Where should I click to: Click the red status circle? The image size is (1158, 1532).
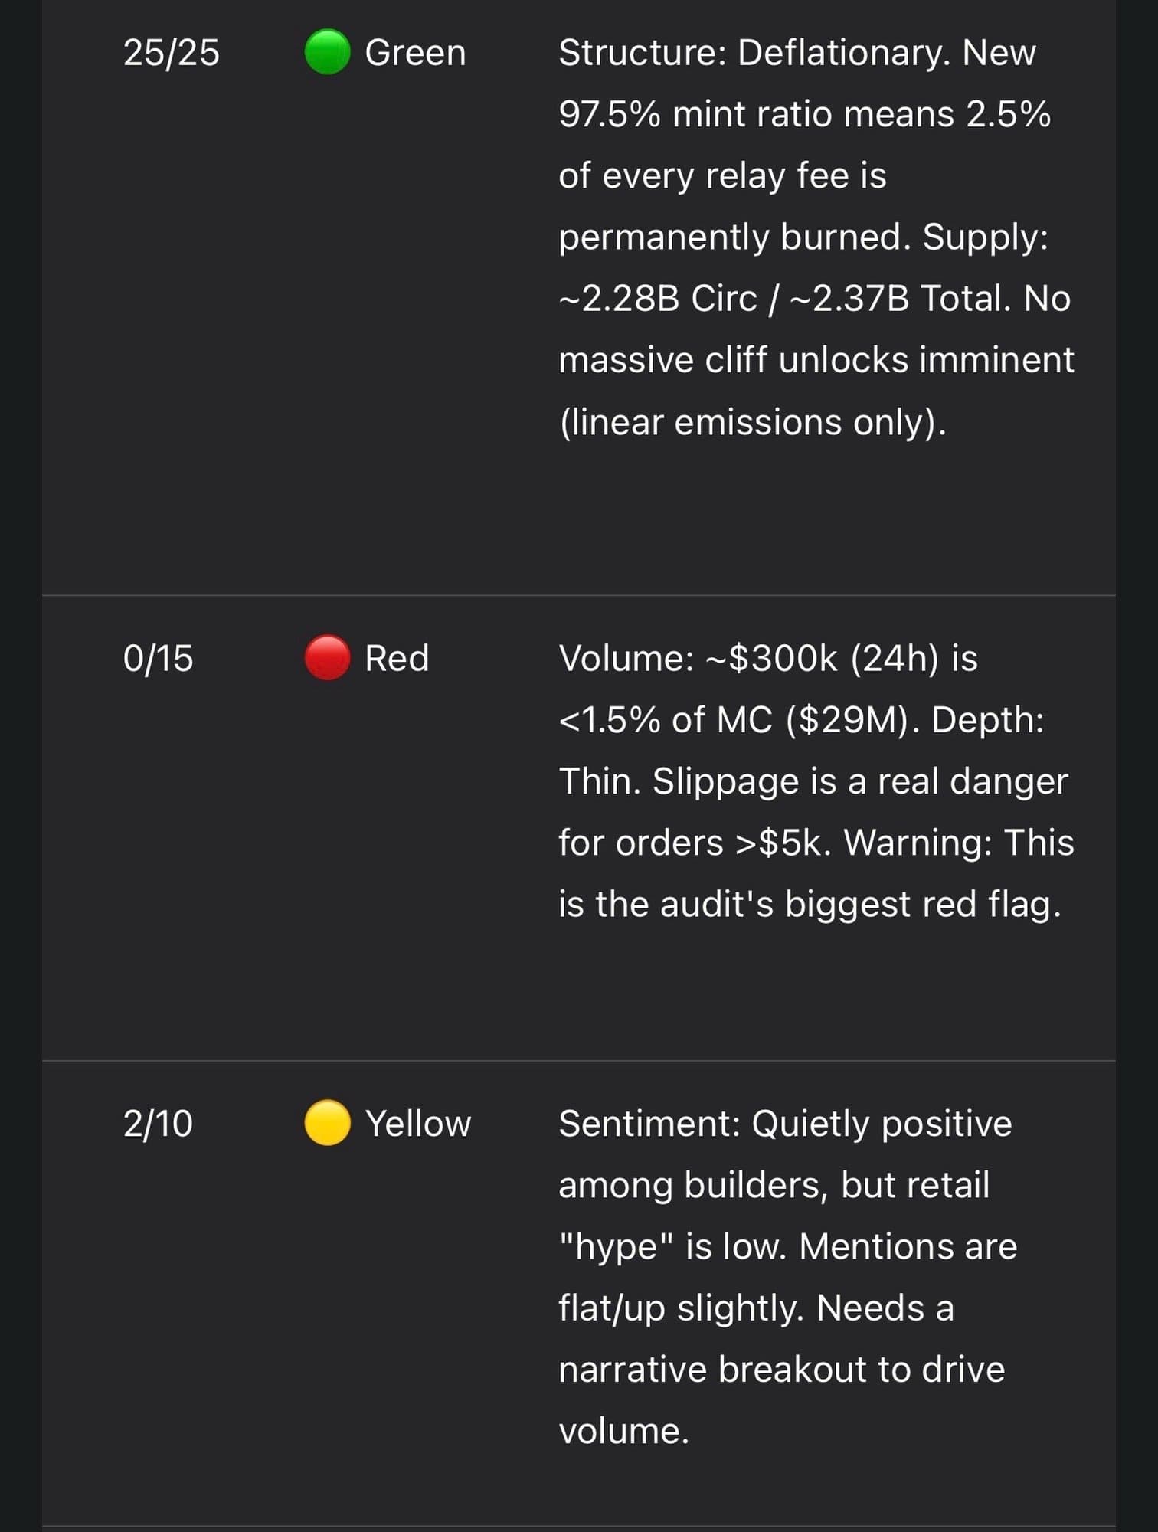(328, 657)
